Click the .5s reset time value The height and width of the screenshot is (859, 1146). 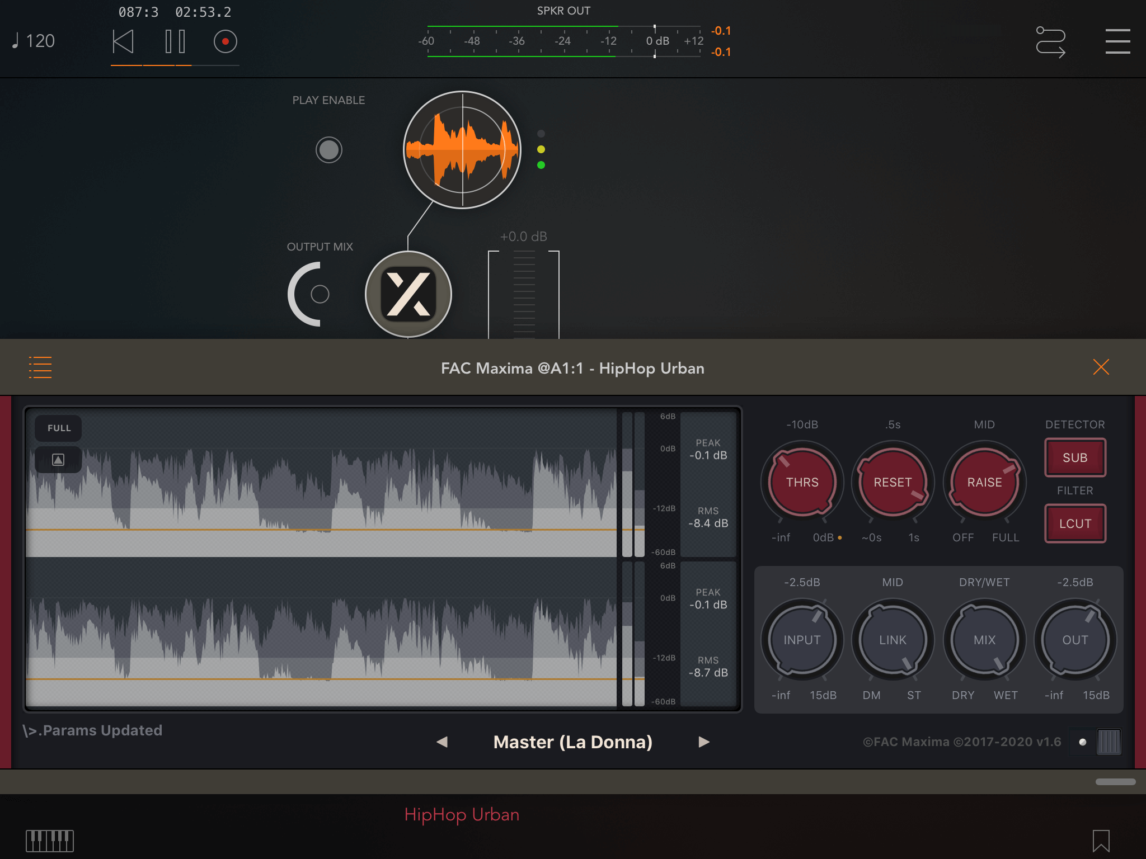893,424
